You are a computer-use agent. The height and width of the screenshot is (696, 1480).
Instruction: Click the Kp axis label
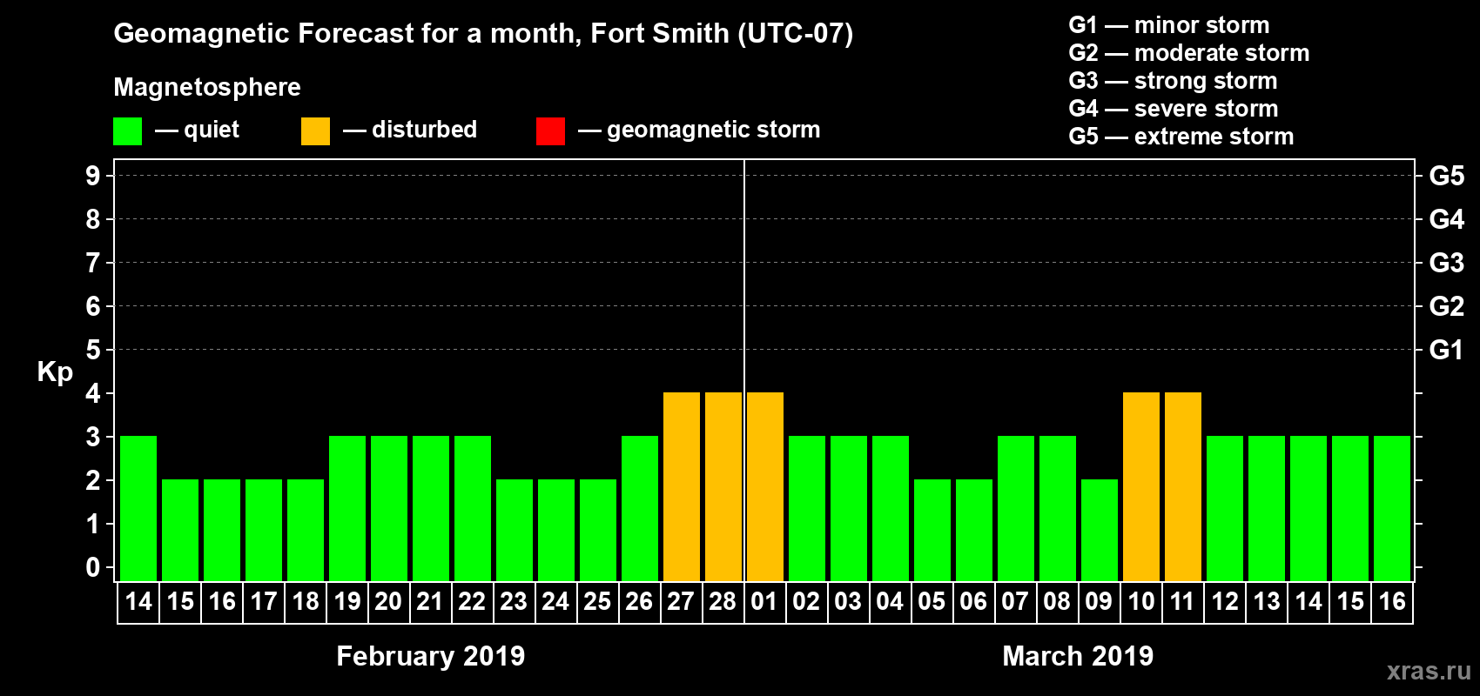coord(55,372)
